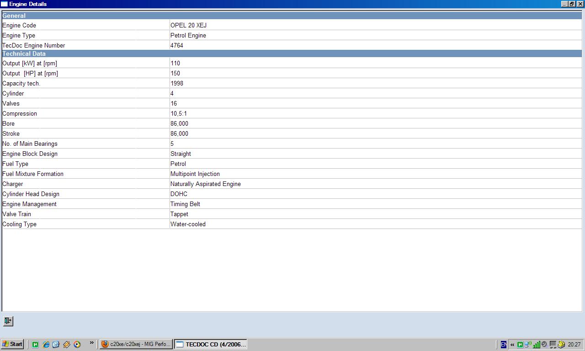
Task: Launch uTorrent from the Quick Launch bar
Action: [35, 344]
